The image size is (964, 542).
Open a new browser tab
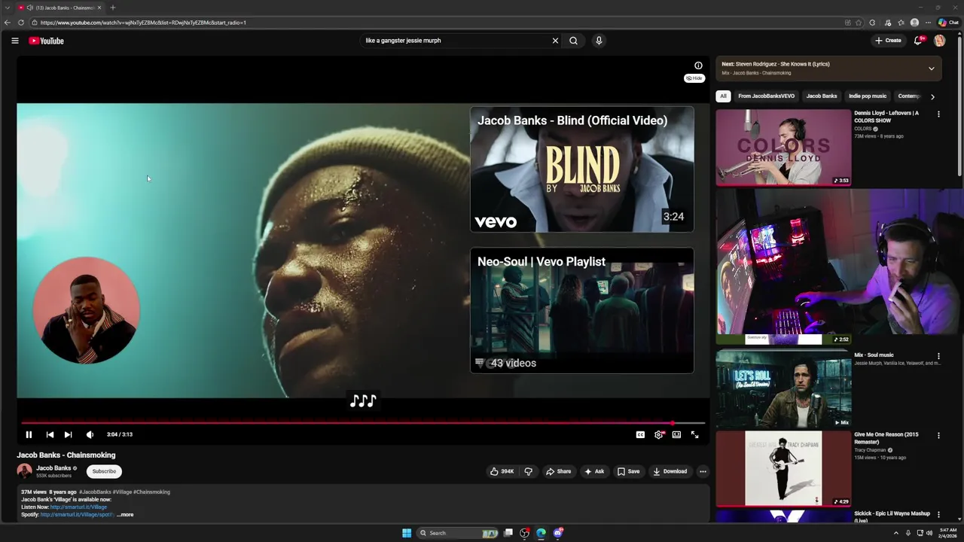coord(113,8)
